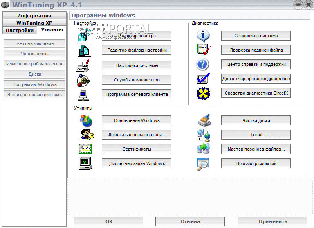Screen dimensions: 314x228
Task: Click the disk cleanup brush icon
Action: pos(205,120)
